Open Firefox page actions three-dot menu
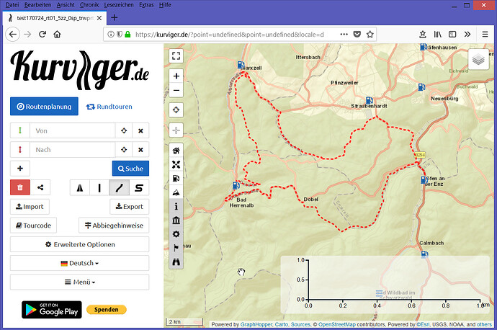The width and height of the screenshot is (497, 330). [x=344, y=35]
